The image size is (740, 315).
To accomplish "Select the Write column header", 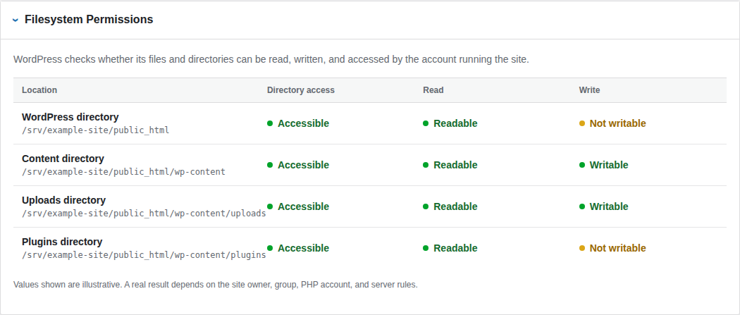I will click(x=589, y=90).
